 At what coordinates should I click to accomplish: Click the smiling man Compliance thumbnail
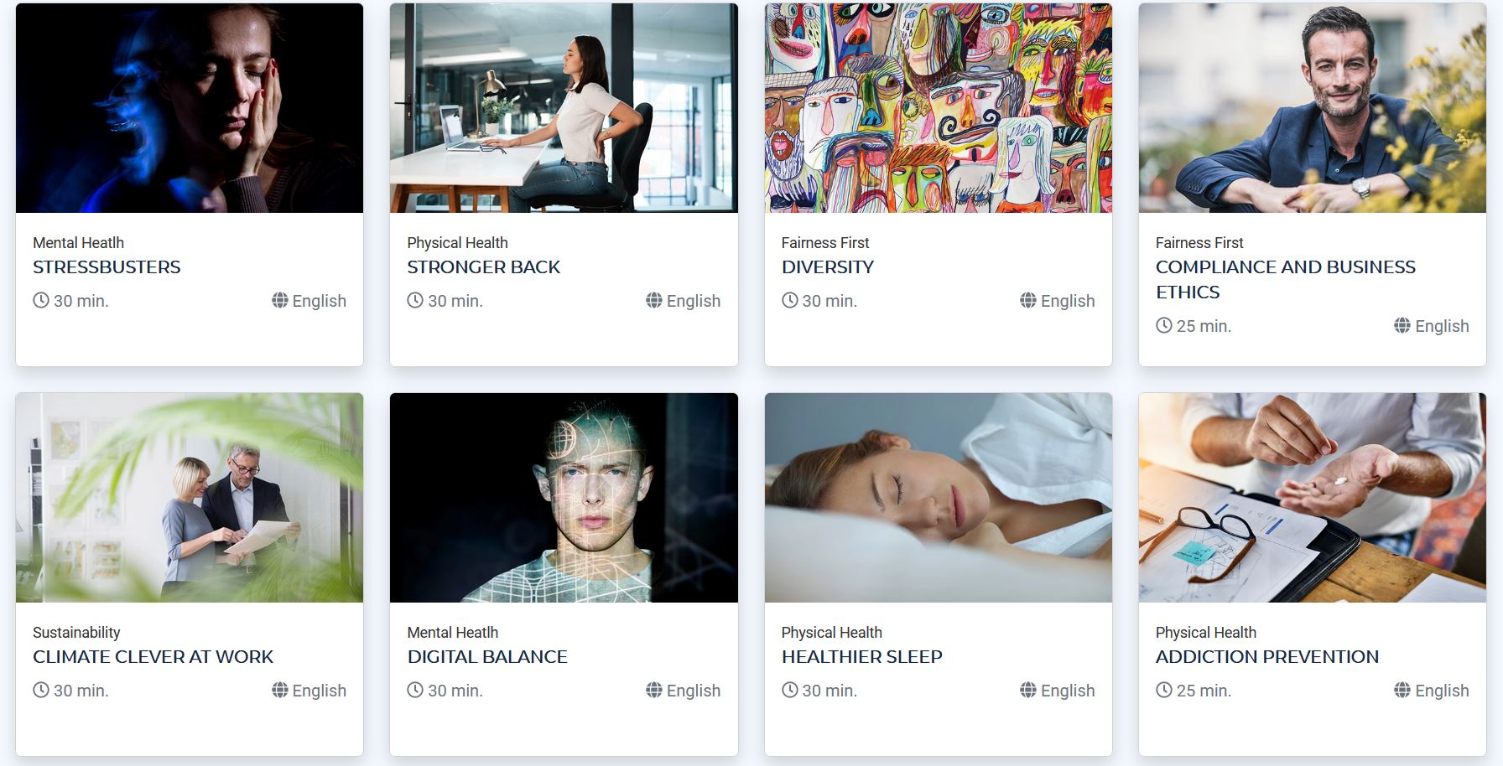(x=1313, y=108)
